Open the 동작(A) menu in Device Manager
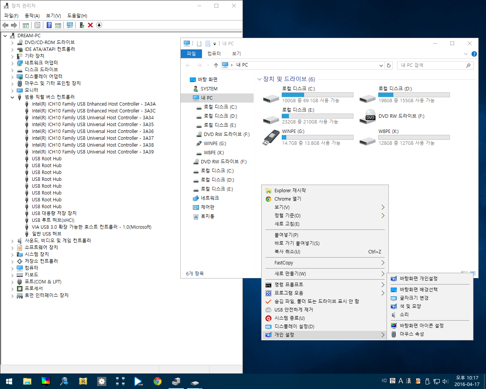The image size is (486, 389). coord(32,16)
